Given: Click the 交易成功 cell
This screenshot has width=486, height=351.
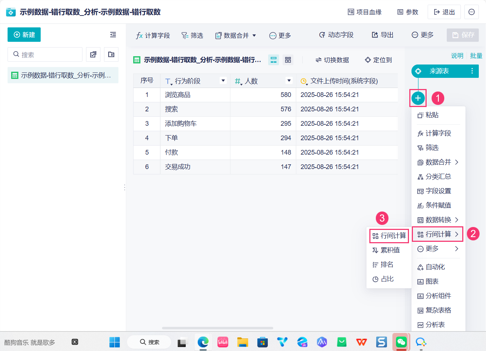Looking at the screenshot, I should coord(195,167).
